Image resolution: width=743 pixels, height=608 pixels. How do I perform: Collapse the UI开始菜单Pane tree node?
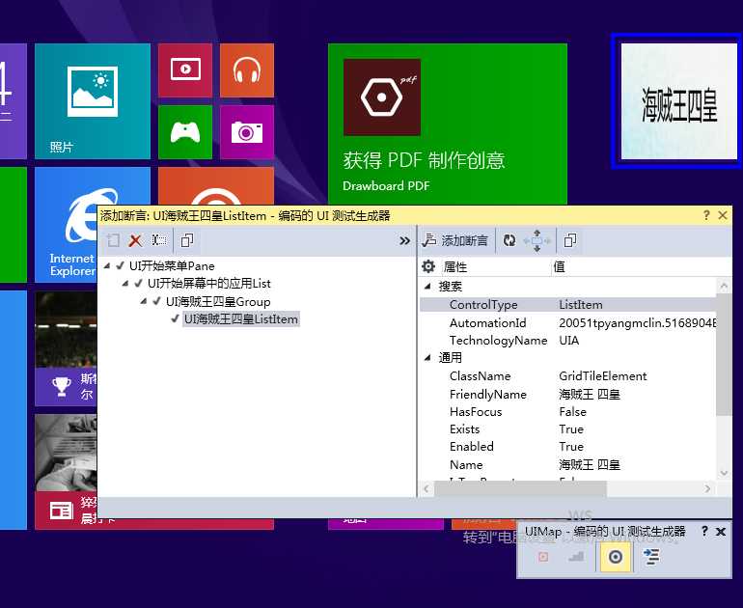click(x=107, y=265)
